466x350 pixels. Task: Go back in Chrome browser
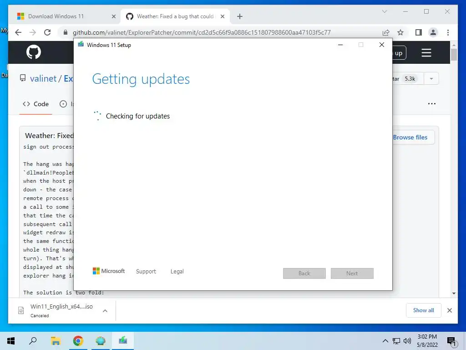18,32
